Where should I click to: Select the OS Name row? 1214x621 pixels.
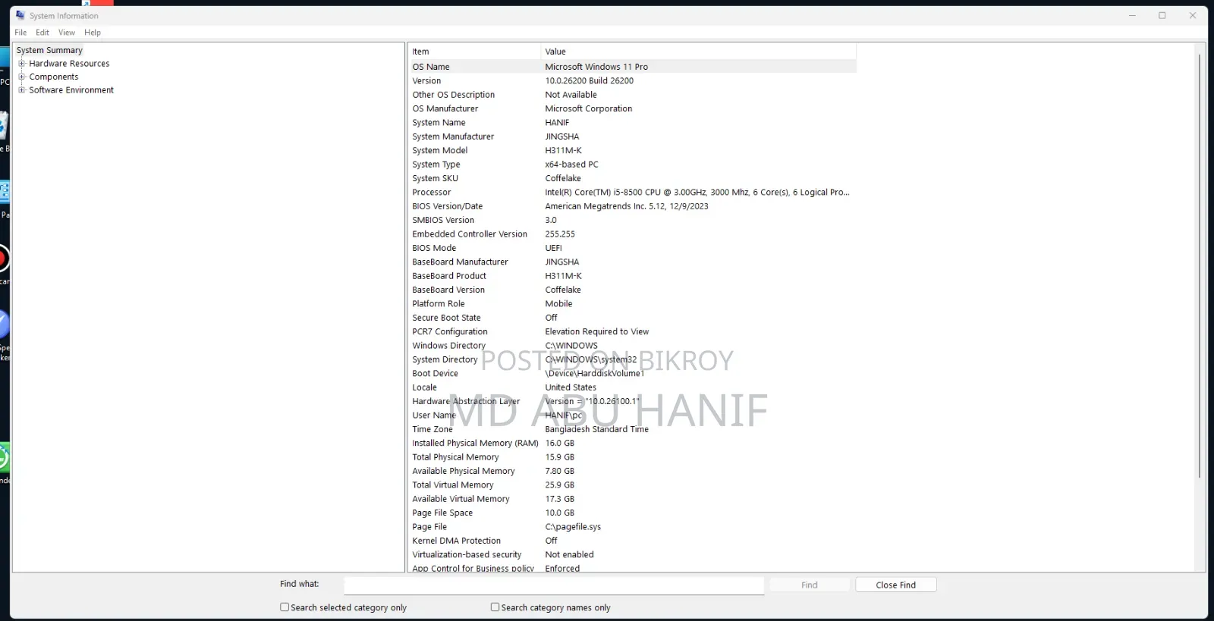632,67
